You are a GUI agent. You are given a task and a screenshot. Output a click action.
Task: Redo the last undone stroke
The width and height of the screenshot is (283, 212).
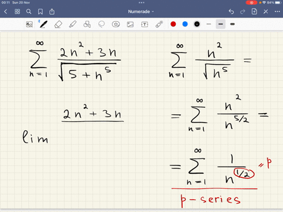click(x=243, y=12)
